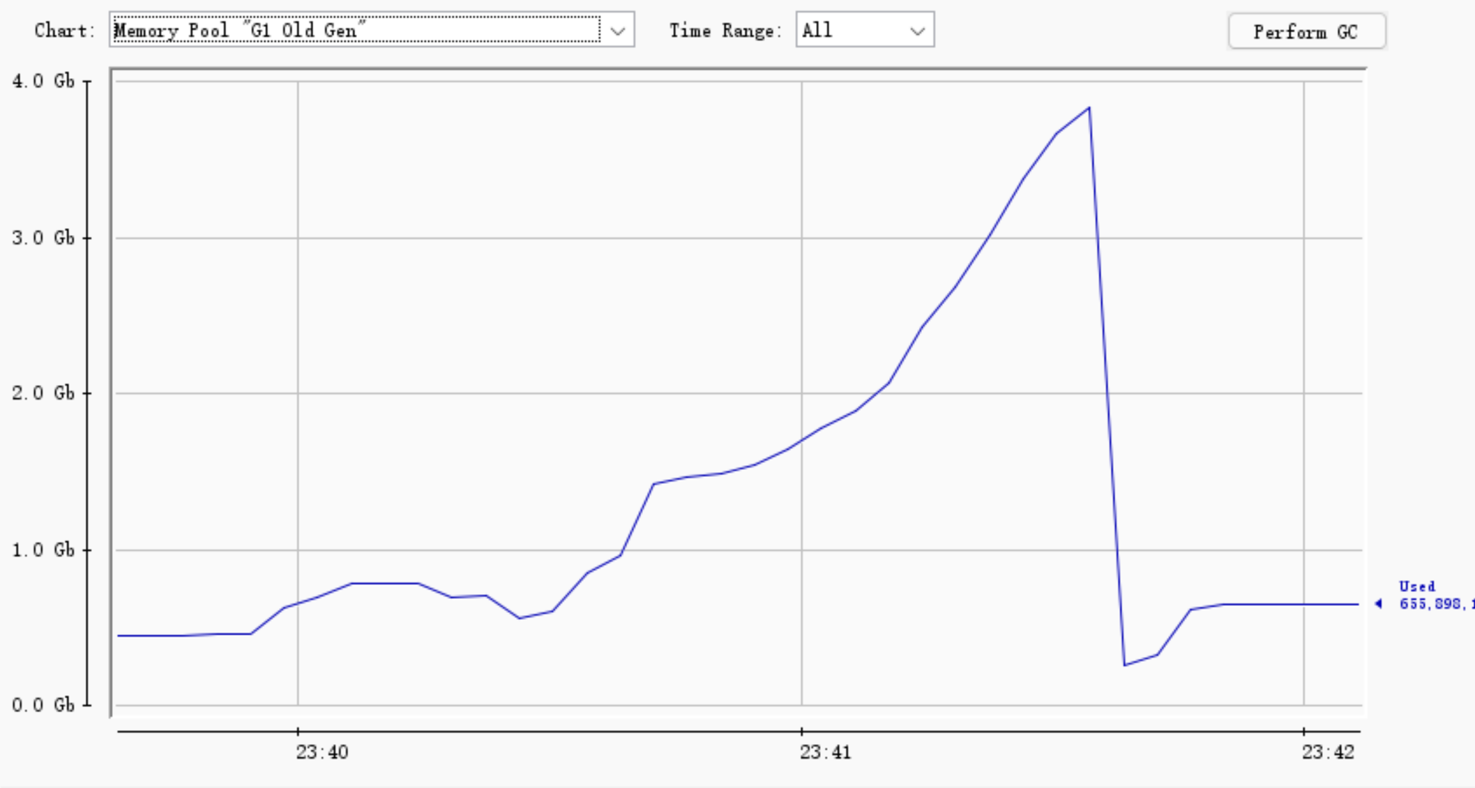Image resolution: width=1475 pixels, height=788 pixels.
Task: Click the 4.0 Gb axis label
Action: point(43,82)
